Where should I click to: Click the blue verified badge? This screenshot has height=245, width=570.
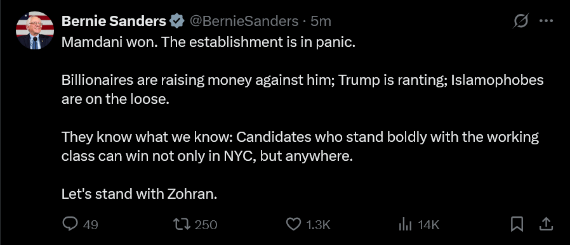177,22
